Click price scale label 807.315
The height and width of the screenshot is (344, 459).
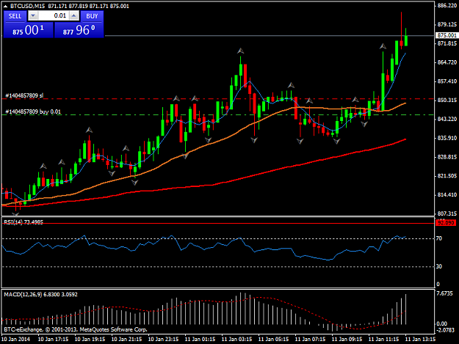point(447,213)
